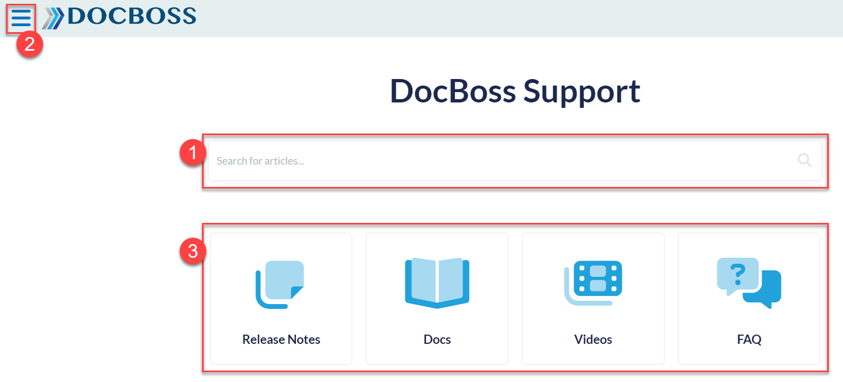Click the DocBoss Support heading
The height and width of the screenshot is (382, 843).
tap(515, 91)
